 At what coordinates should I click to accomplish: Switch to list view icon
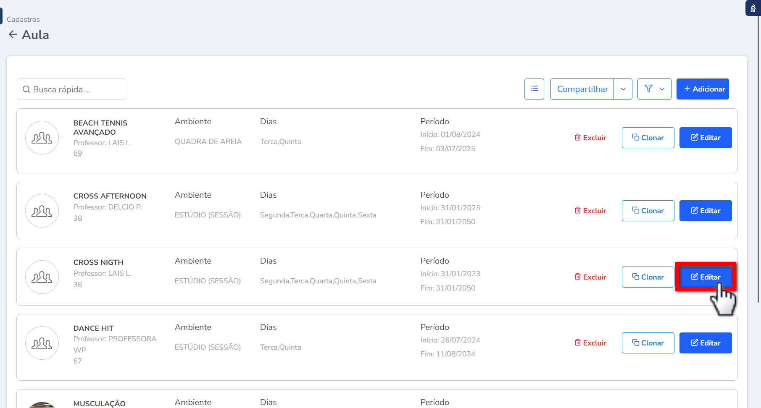[534, 89]
